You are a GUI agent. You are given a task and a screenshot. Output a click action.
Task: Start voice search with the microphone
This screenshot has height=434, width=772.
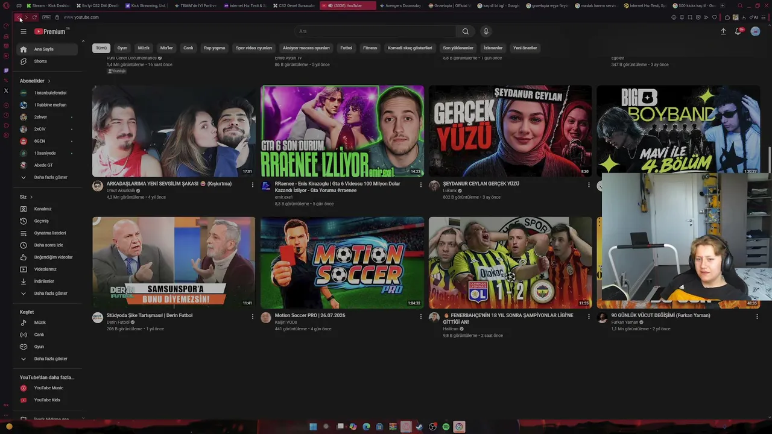click(x=486, y=31)
